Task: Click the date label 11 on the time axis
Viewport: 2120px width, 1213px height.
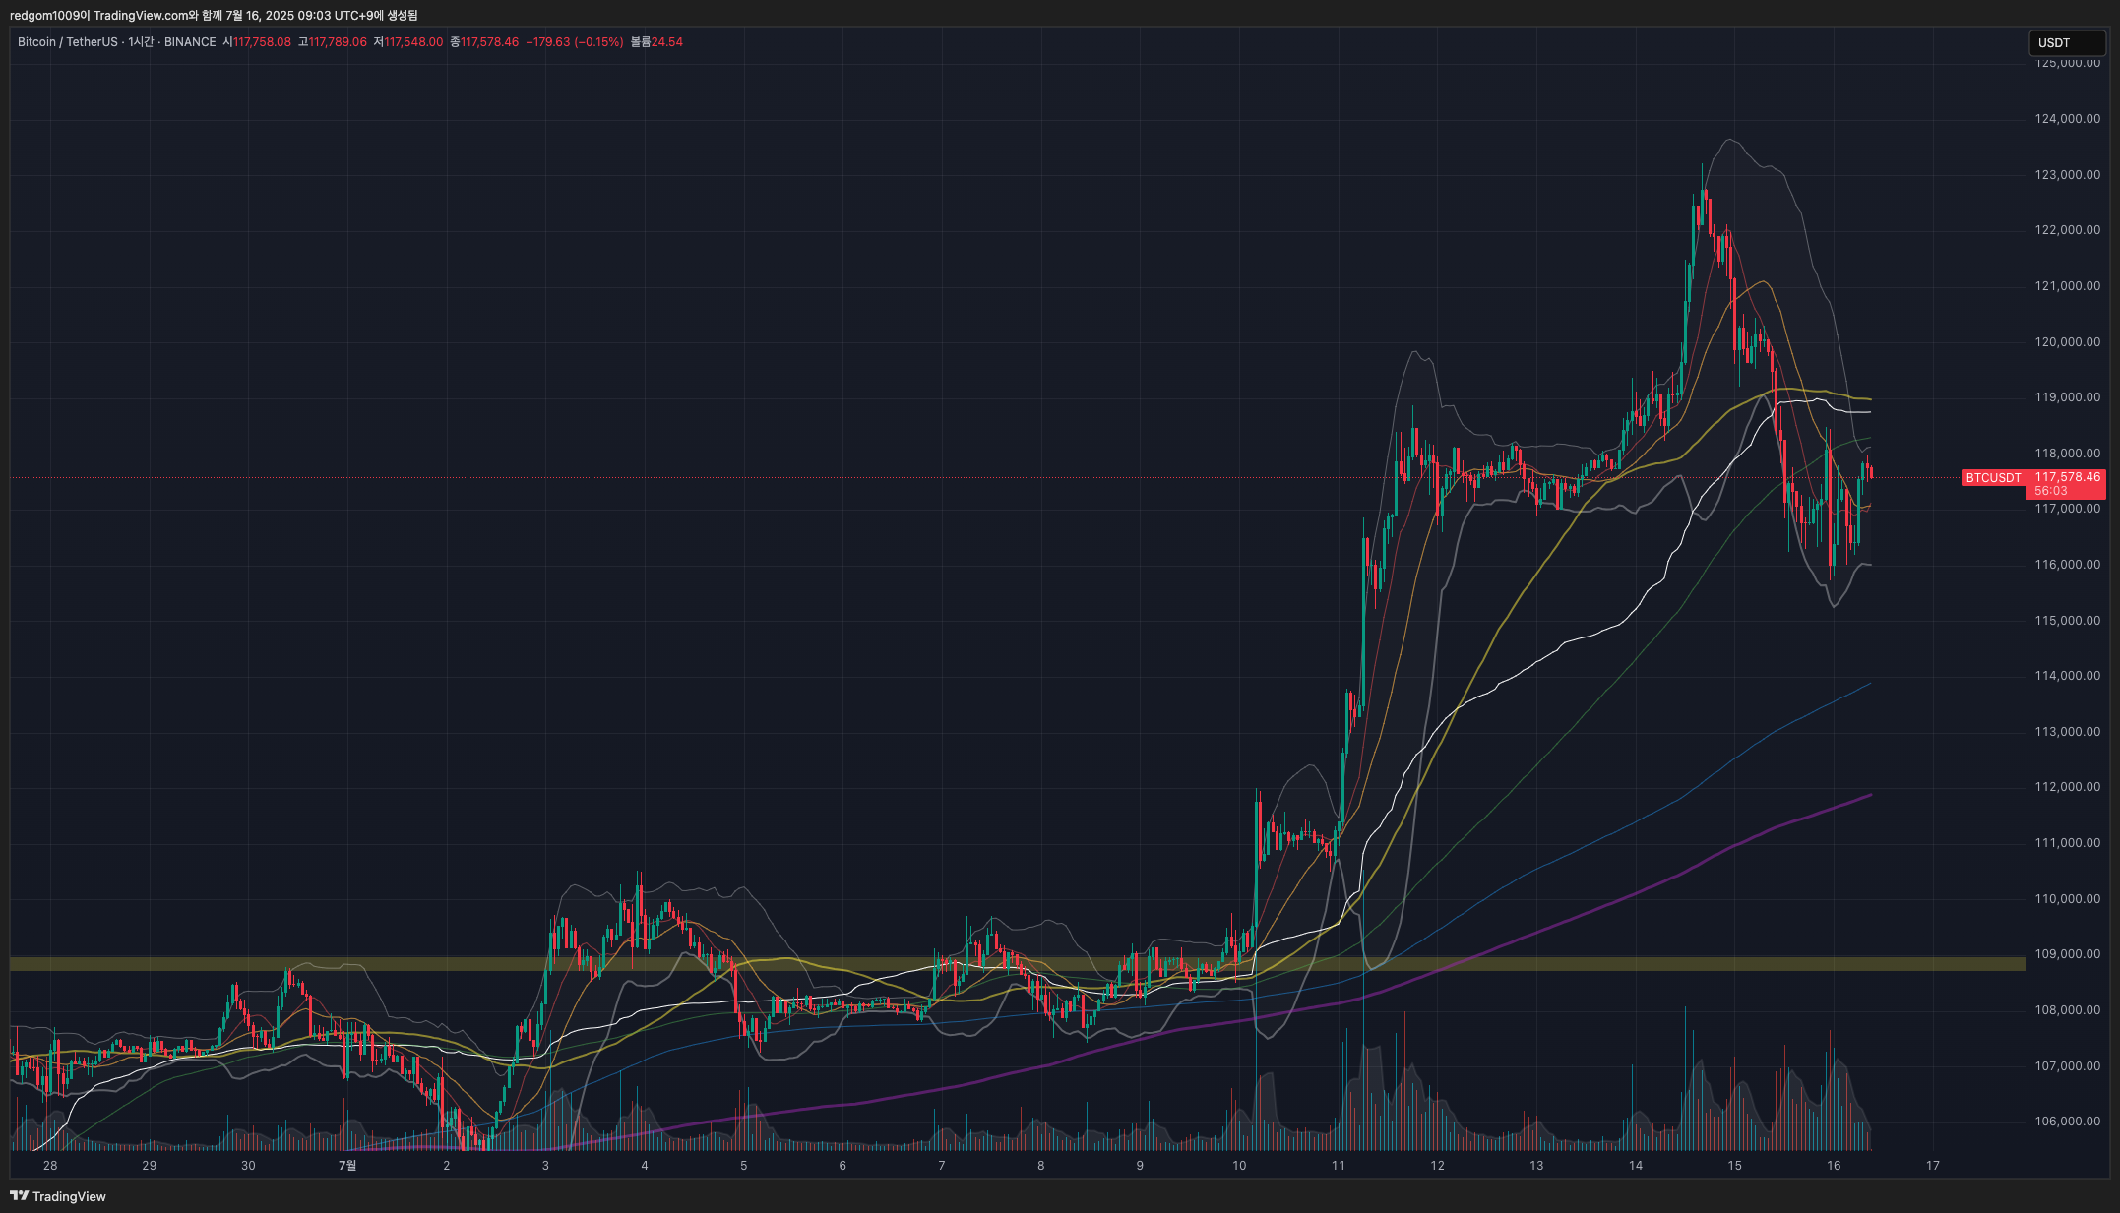Action: pyautogui.click(x=1339, y=1166)
